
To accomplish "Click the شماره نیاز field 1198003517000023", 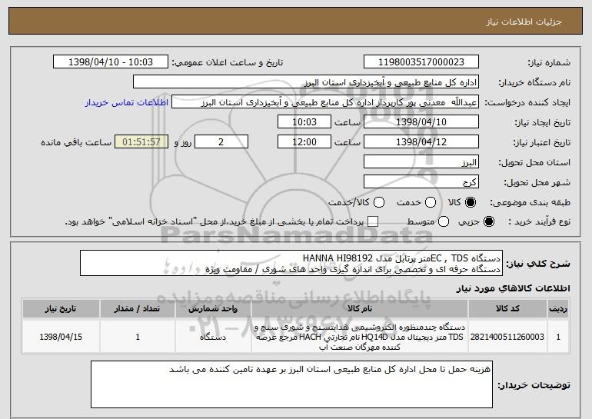I will click(x=421, y=62).
